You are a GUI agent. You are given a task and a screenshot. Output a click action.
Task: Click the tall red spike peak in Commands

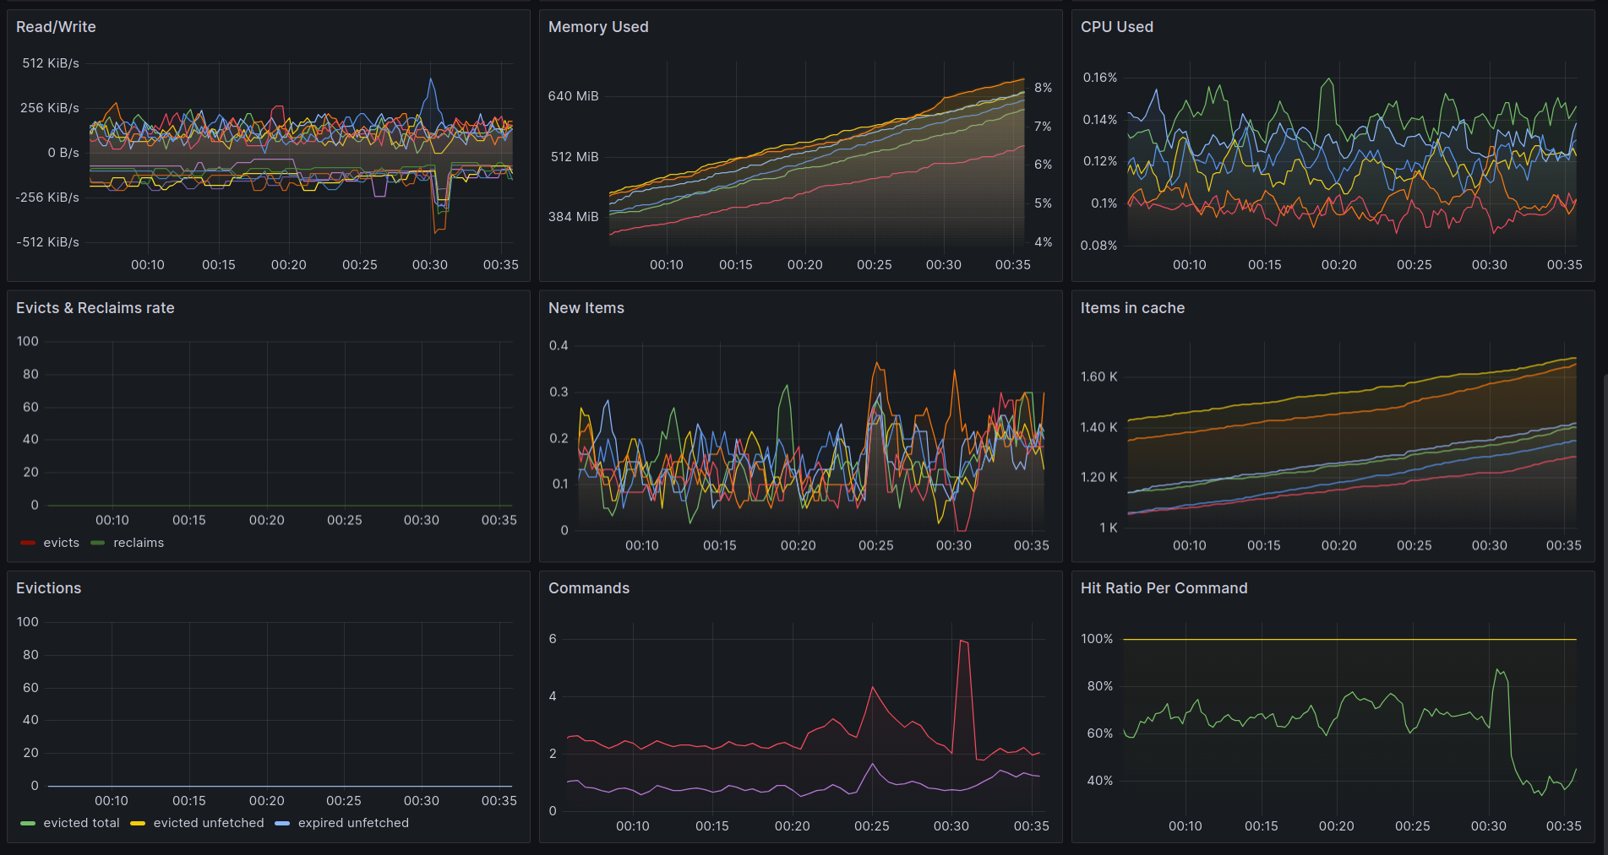click(x=962, y=641)
